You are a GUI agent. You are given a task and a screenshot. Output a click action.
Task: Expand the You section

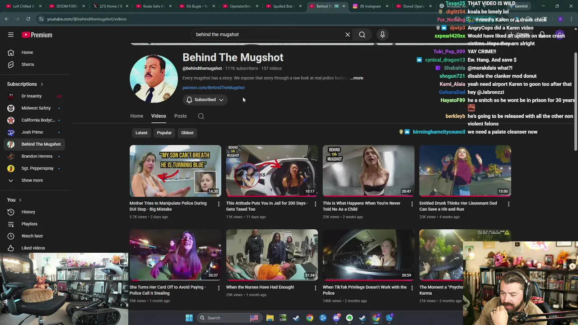14,200
